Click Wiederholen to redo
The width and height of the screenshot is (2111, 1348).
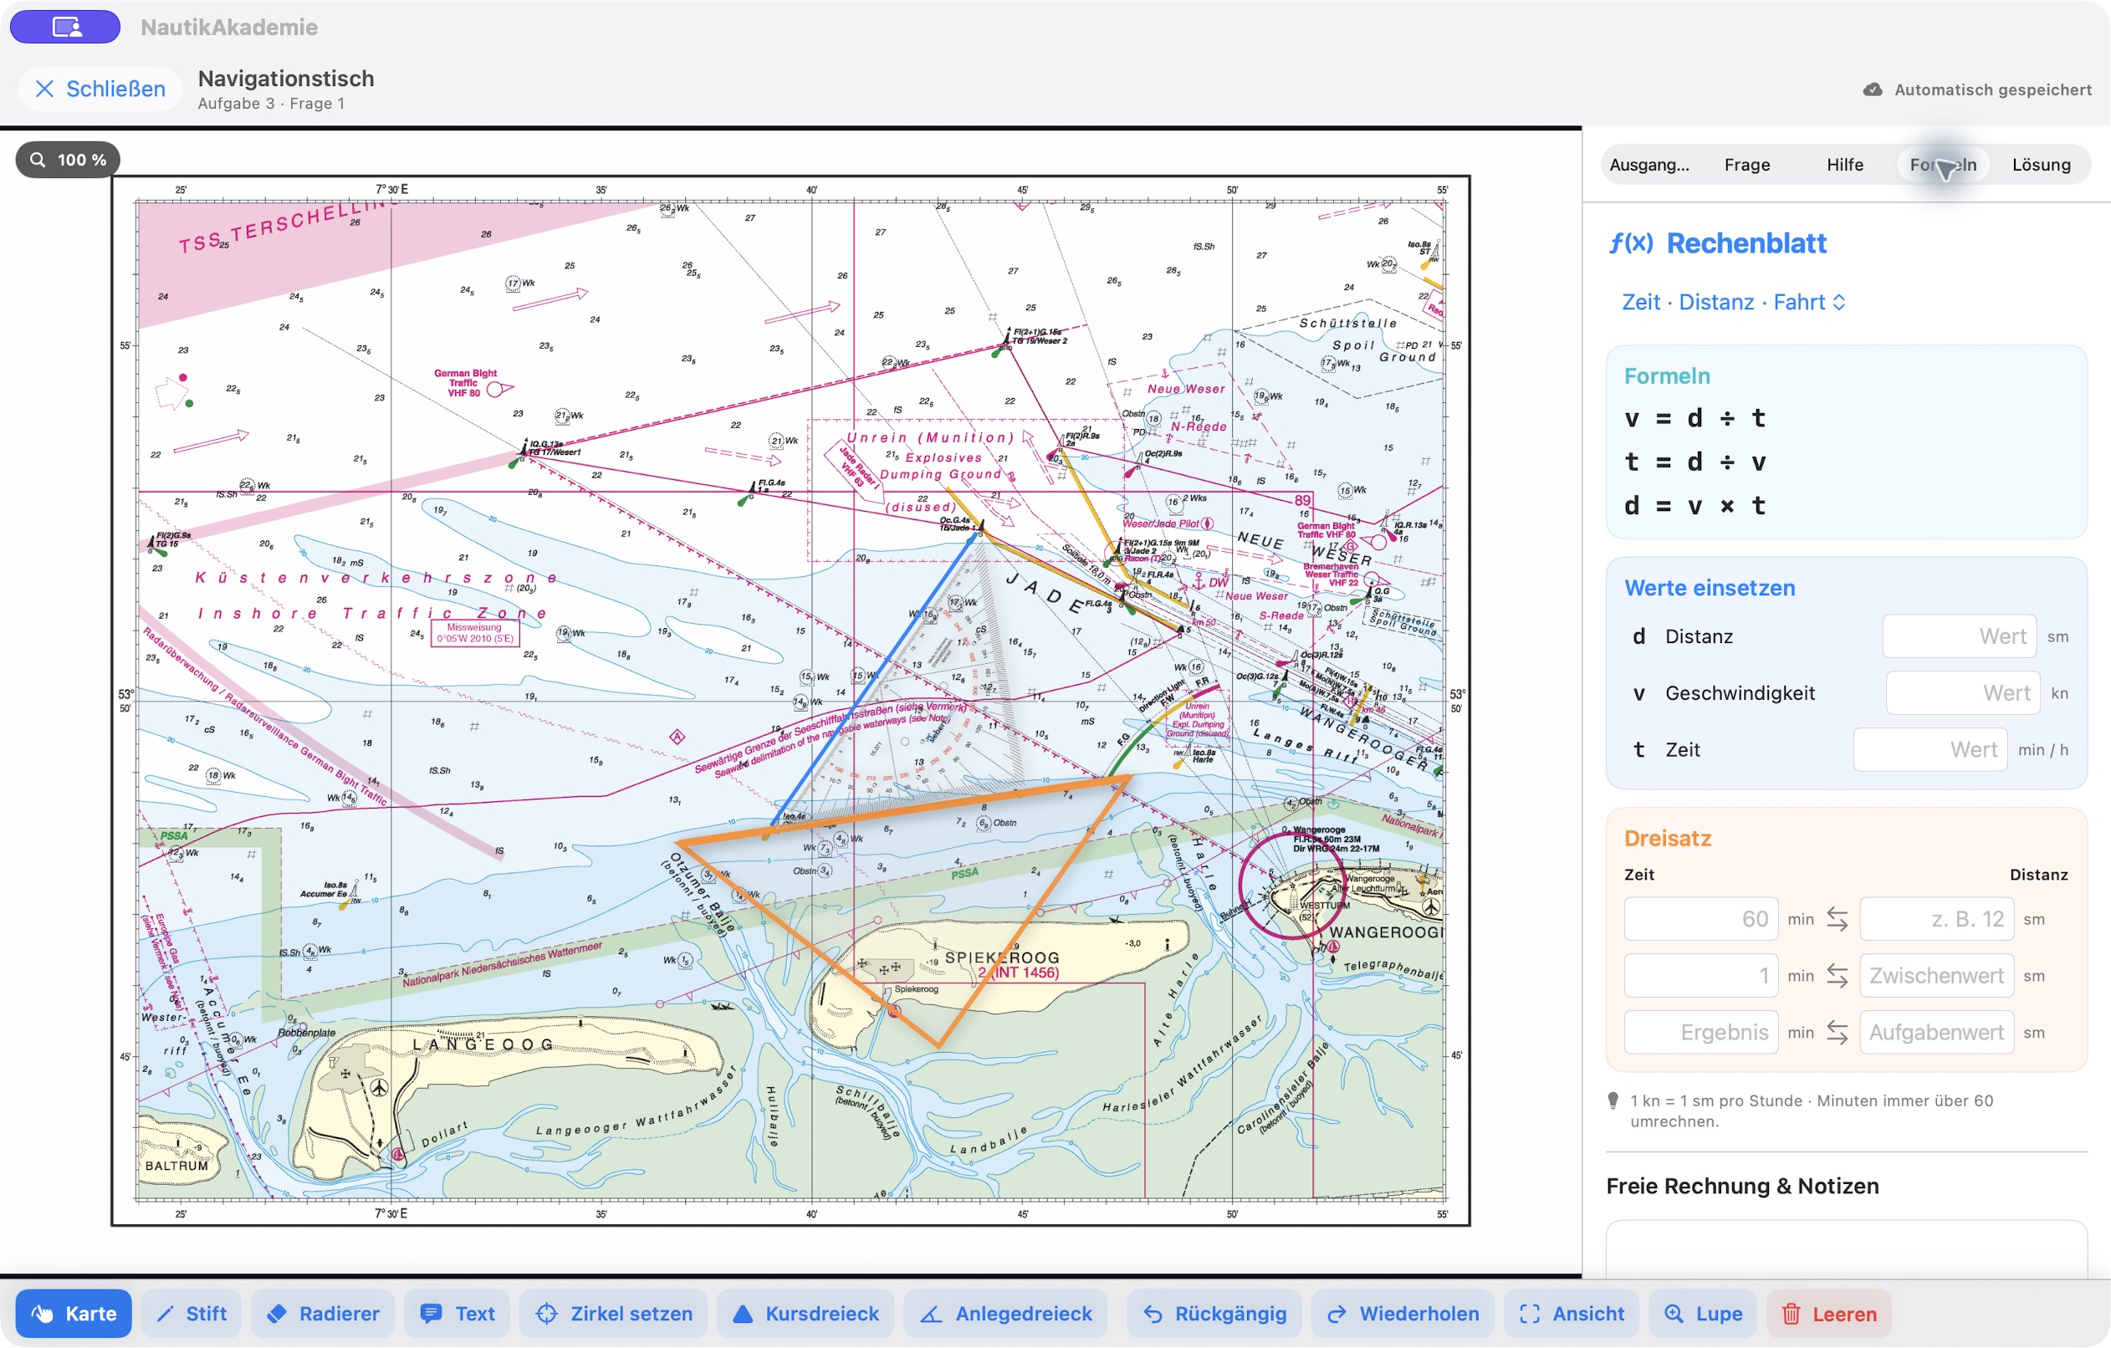point(1403,1313)
